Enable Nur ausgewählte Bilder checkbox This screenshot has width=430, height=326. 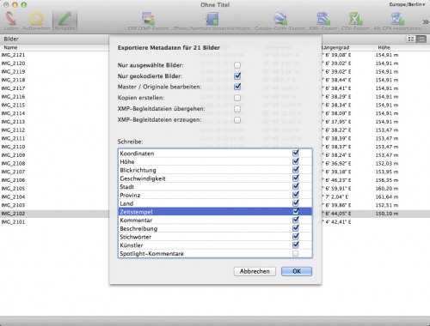237,65
